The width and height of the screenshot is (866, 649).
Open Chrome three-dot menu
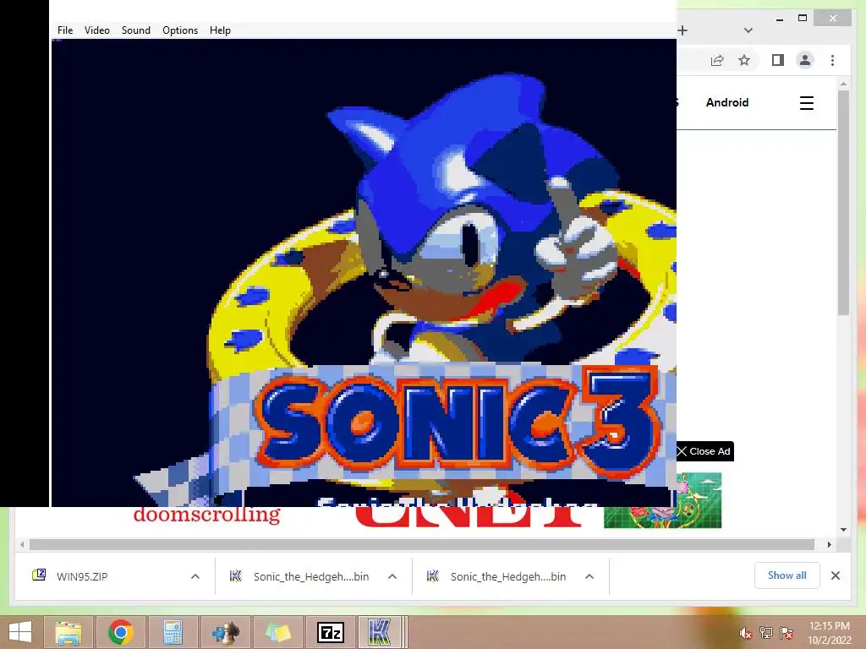click(832, 60)
